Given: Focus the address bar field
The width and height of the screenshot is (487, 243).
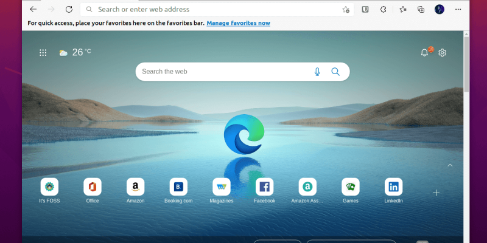Looking at the screenshot, I should click(x=217, y=9).
